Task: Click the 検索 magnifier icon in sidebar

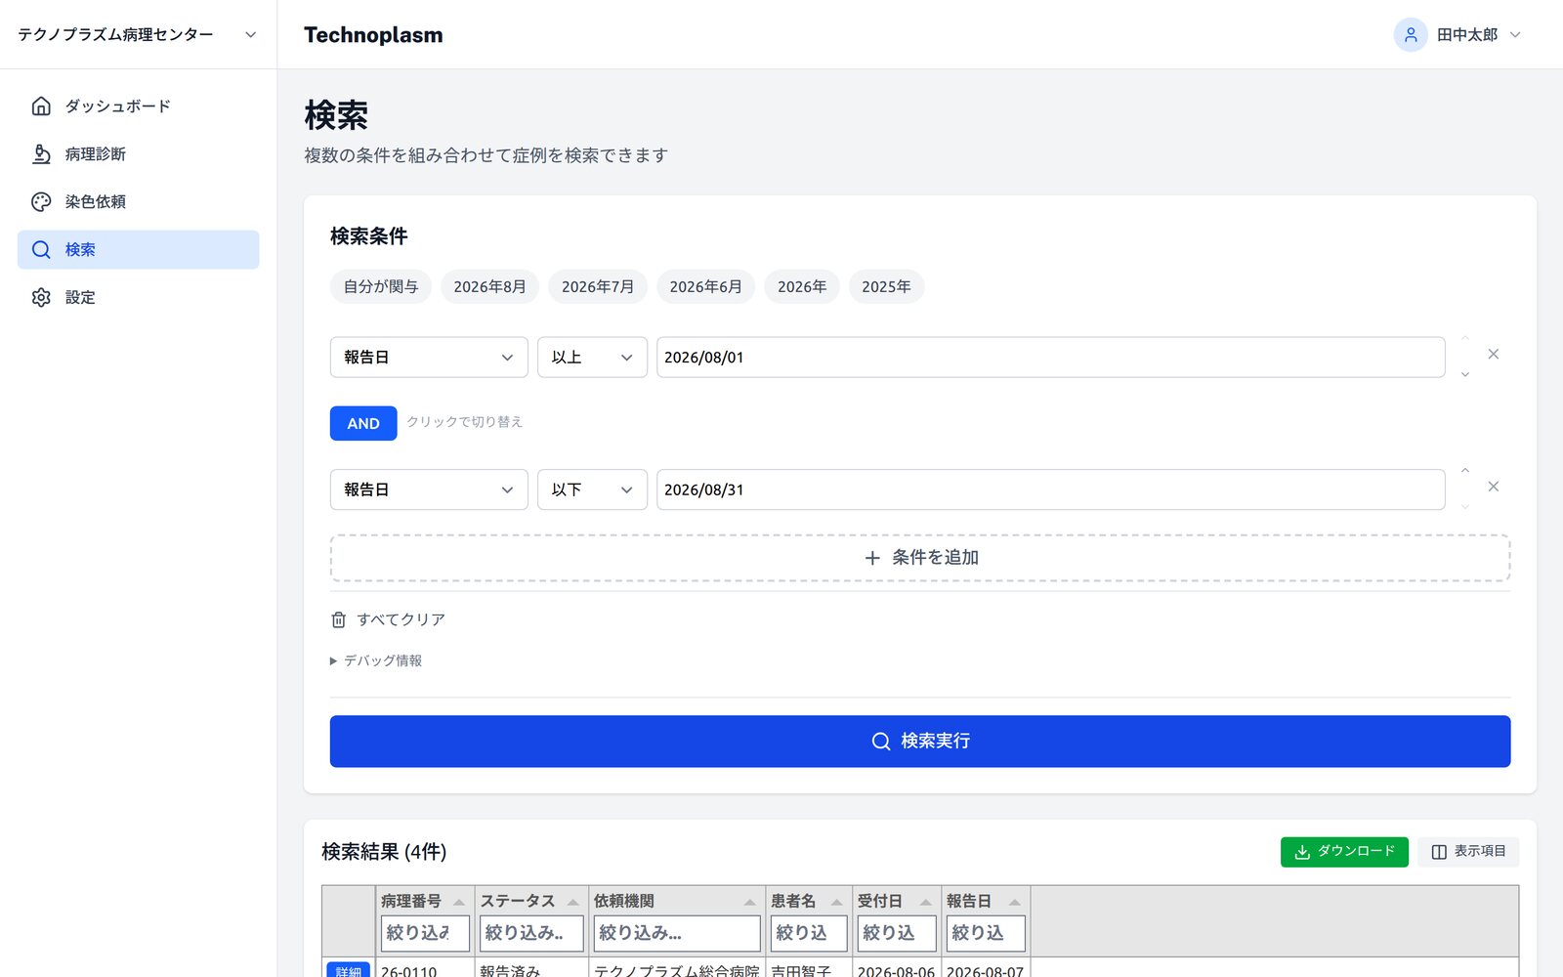Action: point(41,249)
